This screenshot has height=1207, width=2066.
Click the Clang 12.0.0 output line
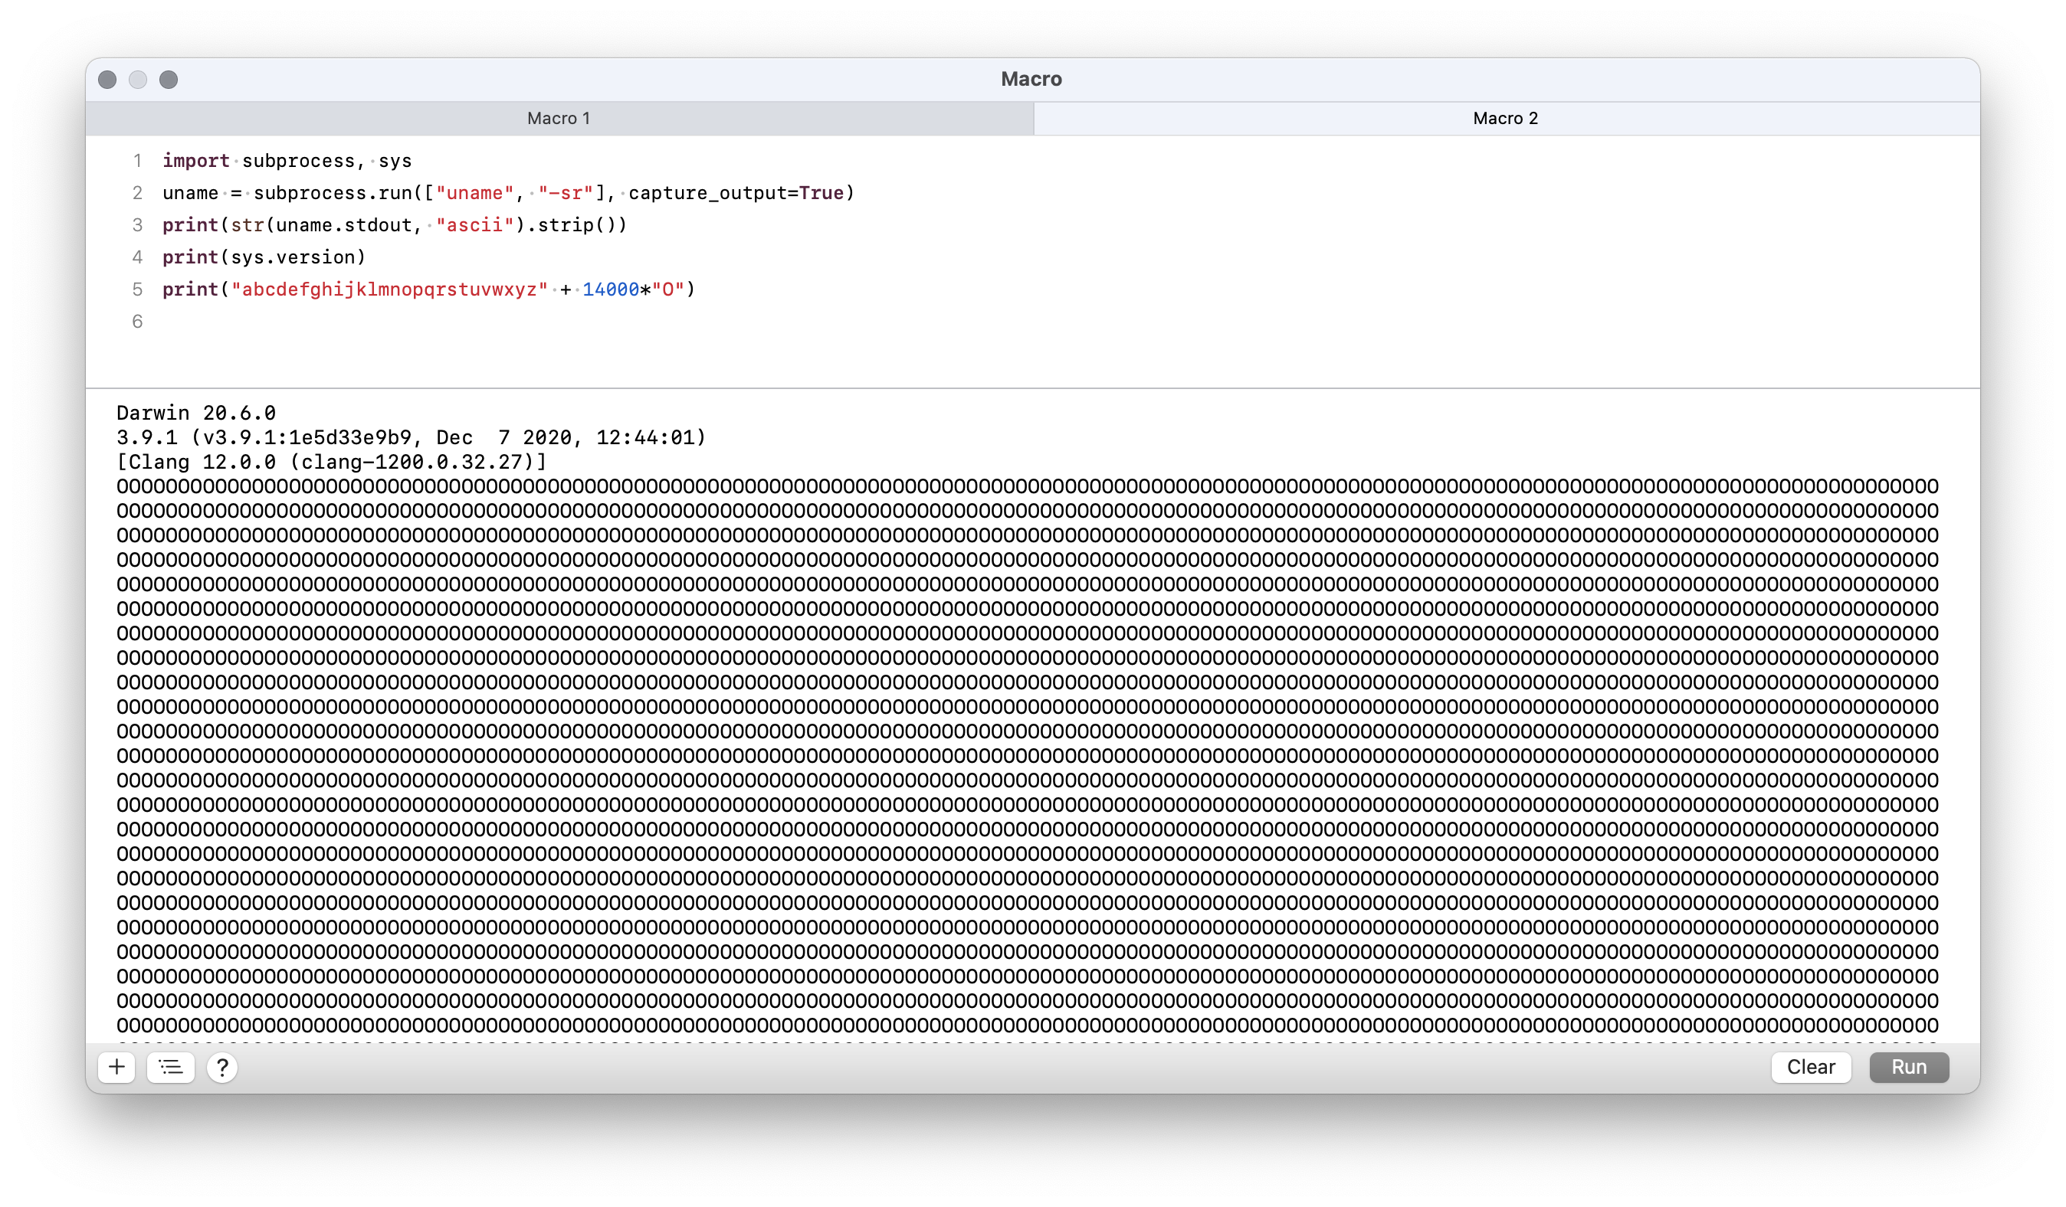click(x=331, y=462)
